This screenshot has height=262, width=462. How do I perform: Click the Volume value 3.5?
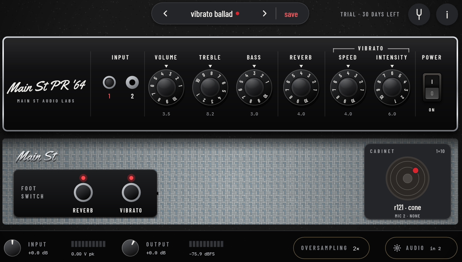pos(166,114)
